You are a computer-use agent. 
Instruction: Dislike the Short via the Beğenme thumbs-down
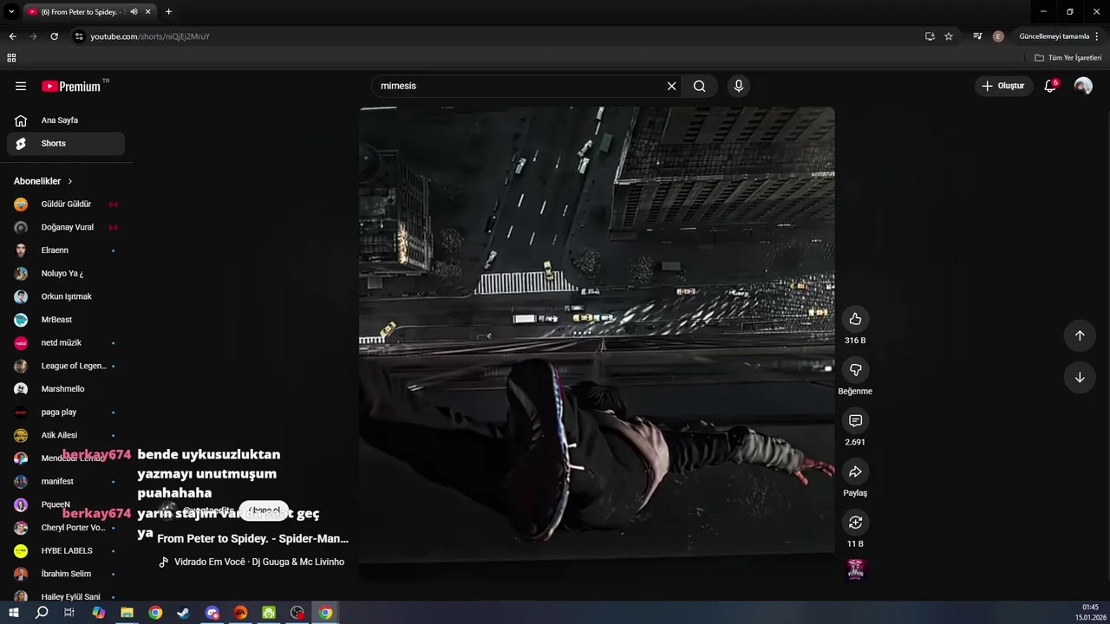click(x=855, y=370)
